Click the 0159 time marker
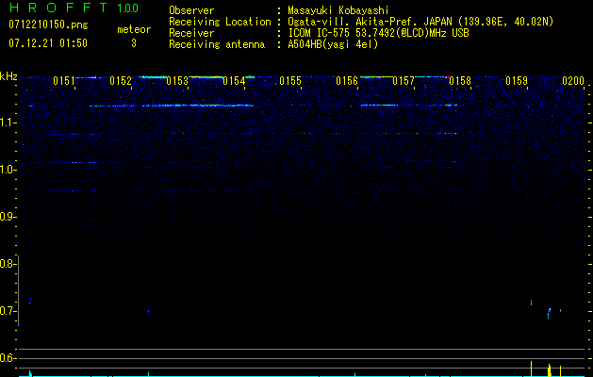This screenshot has height=377, width=593. click(517, 81)
